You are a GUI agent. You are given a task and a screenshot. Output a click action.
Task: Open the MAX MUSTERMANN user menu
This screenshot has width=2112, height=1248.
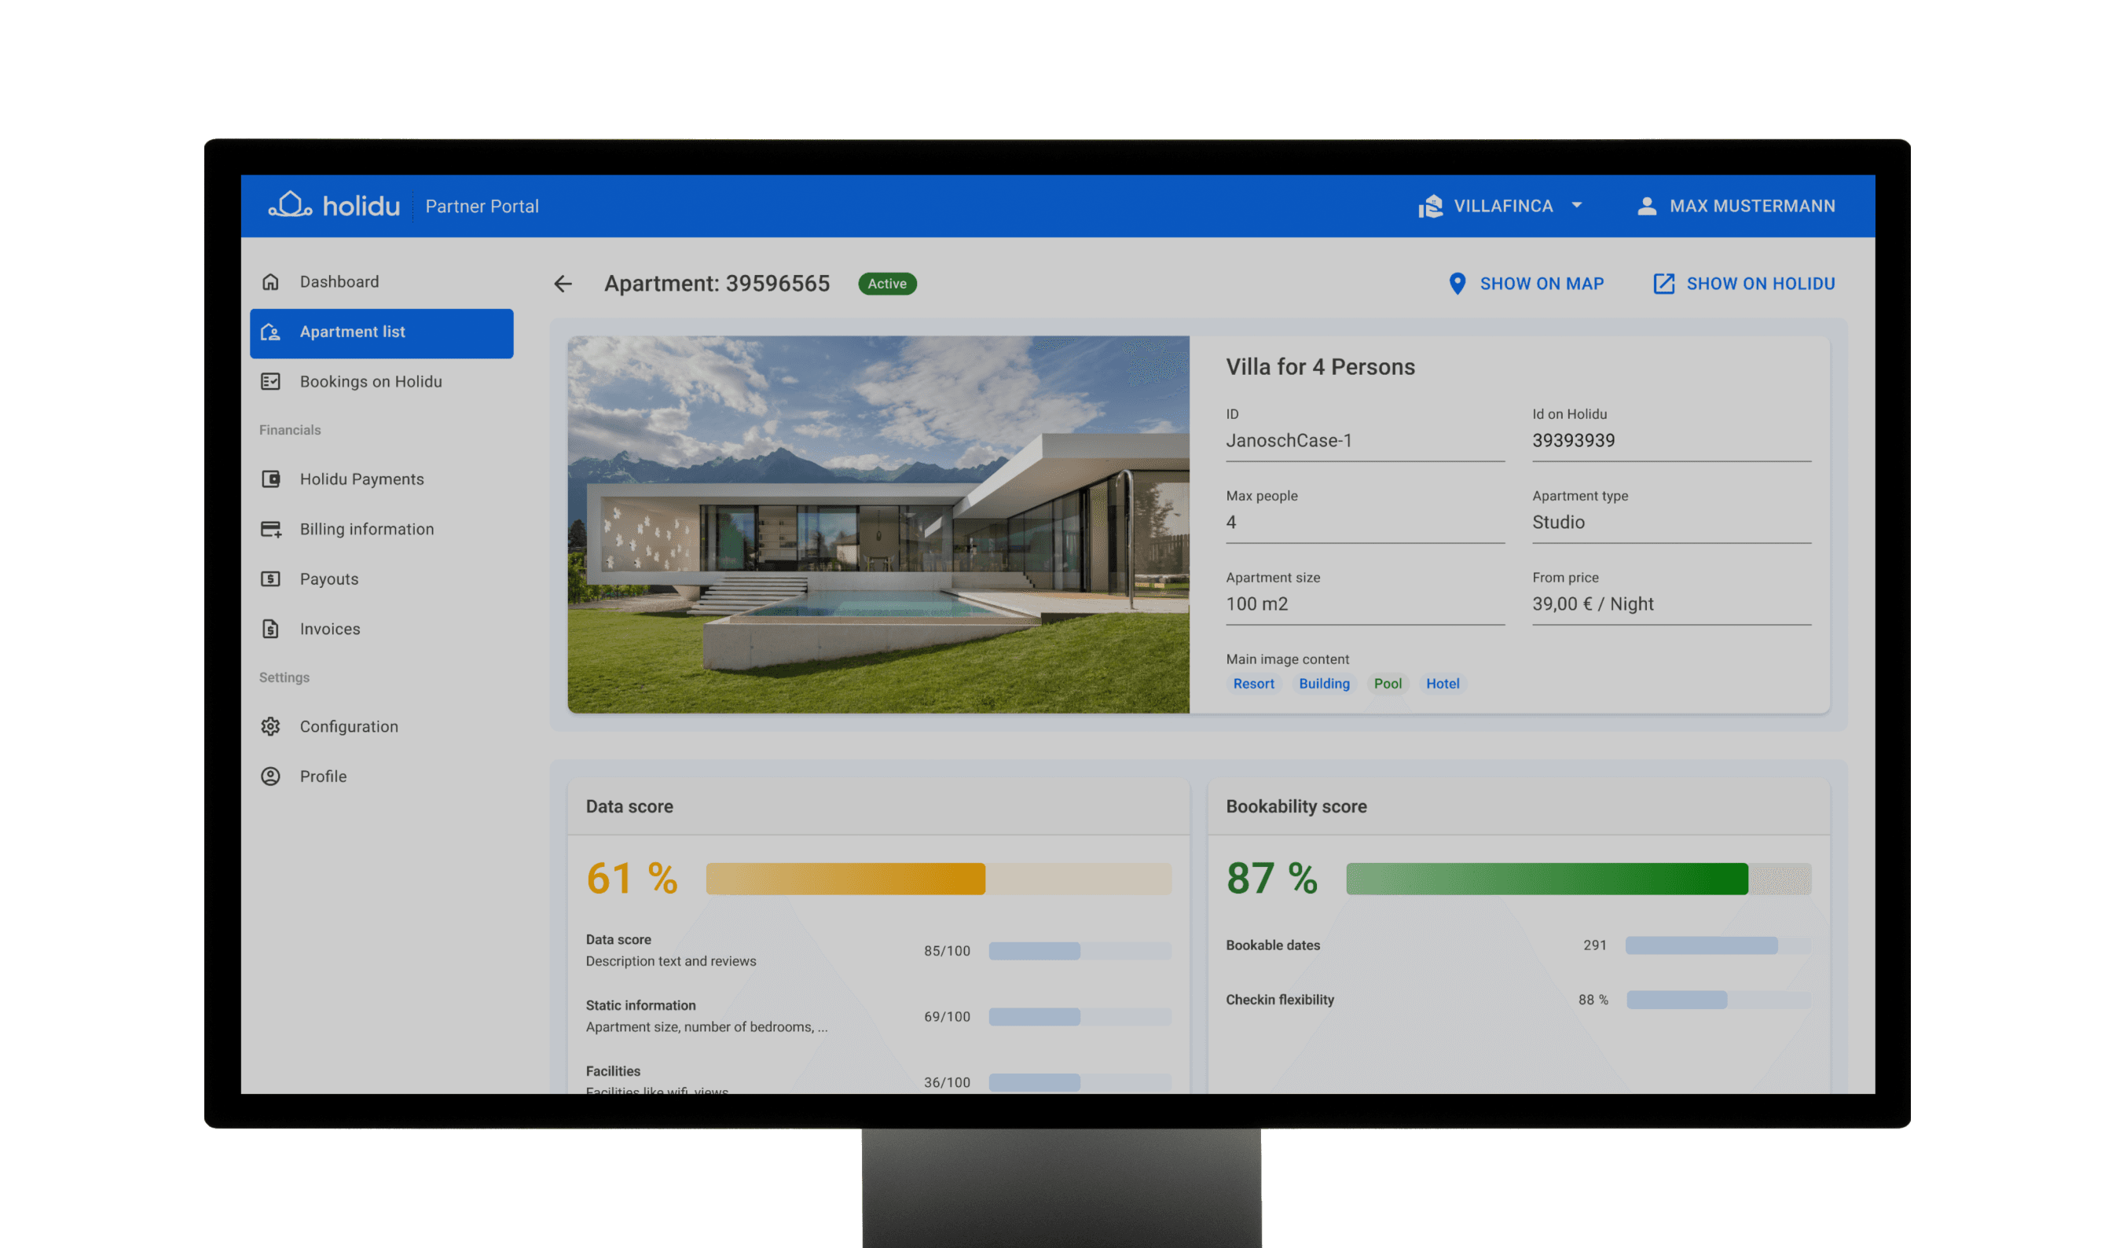tap(1751, 206)
